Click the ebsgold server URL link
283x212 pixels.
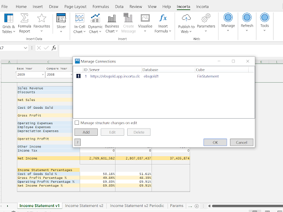tap(115, 76)
